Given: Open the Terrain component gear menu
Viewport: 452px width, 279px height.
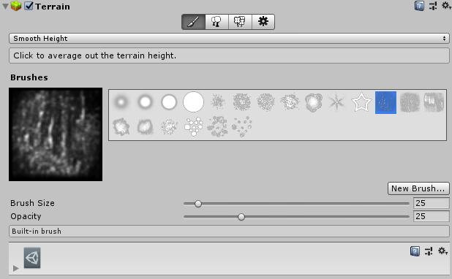Looking at the screenshot, I should [446, 6].
